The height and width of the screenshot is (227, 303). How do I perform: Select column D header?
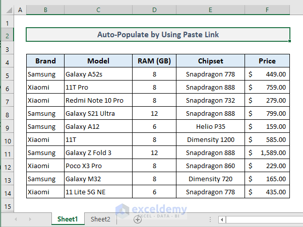(154, 10)
